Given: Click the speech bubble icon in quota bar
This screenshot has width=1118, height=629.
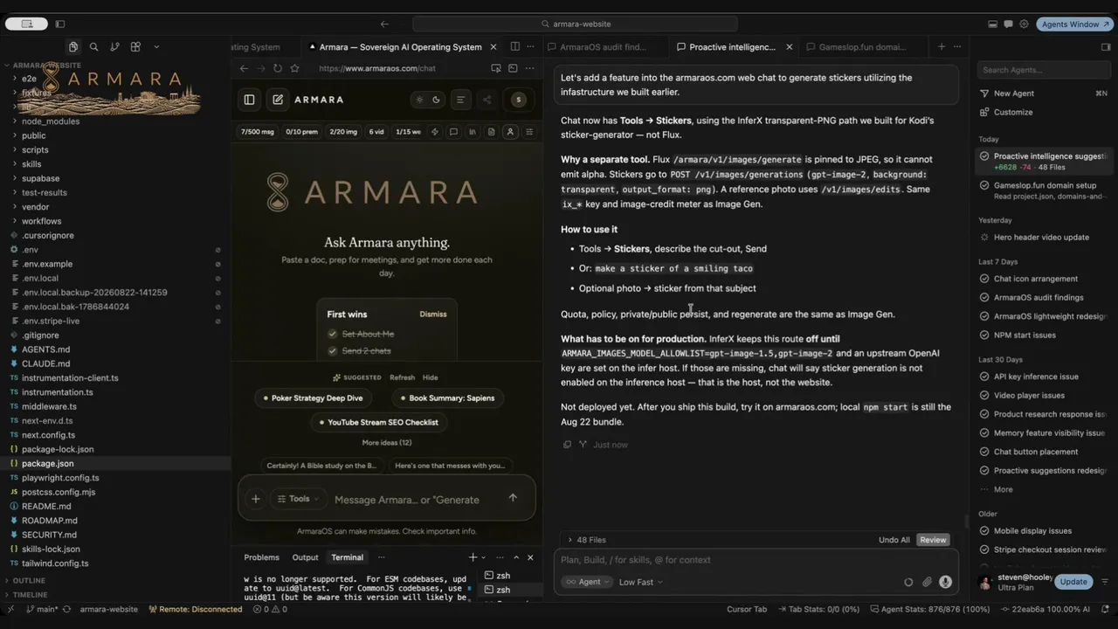Looking at the screenshot, I should pos(453,132).
